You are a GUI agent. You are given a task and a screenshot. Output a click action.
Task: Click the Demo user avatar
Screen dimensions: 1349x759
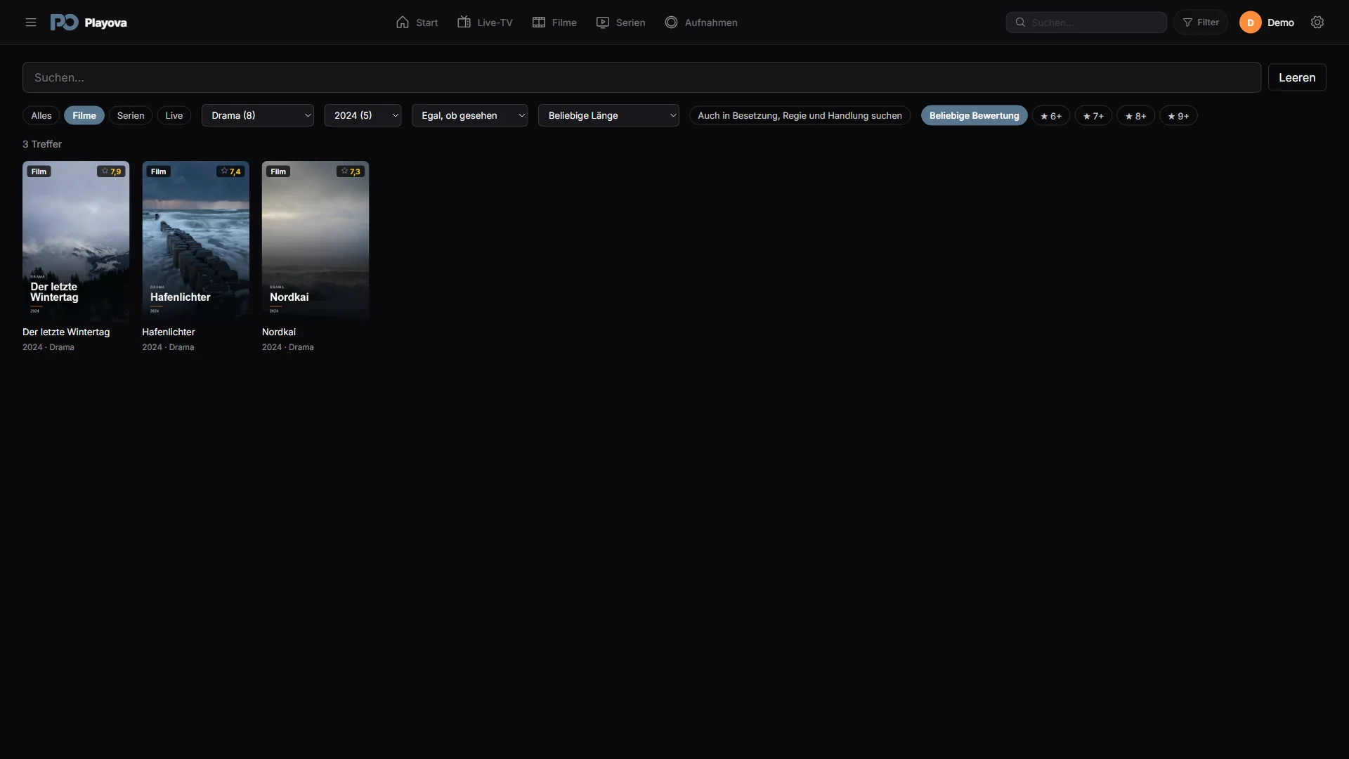pyautogui.click(x=1251, y=22)
